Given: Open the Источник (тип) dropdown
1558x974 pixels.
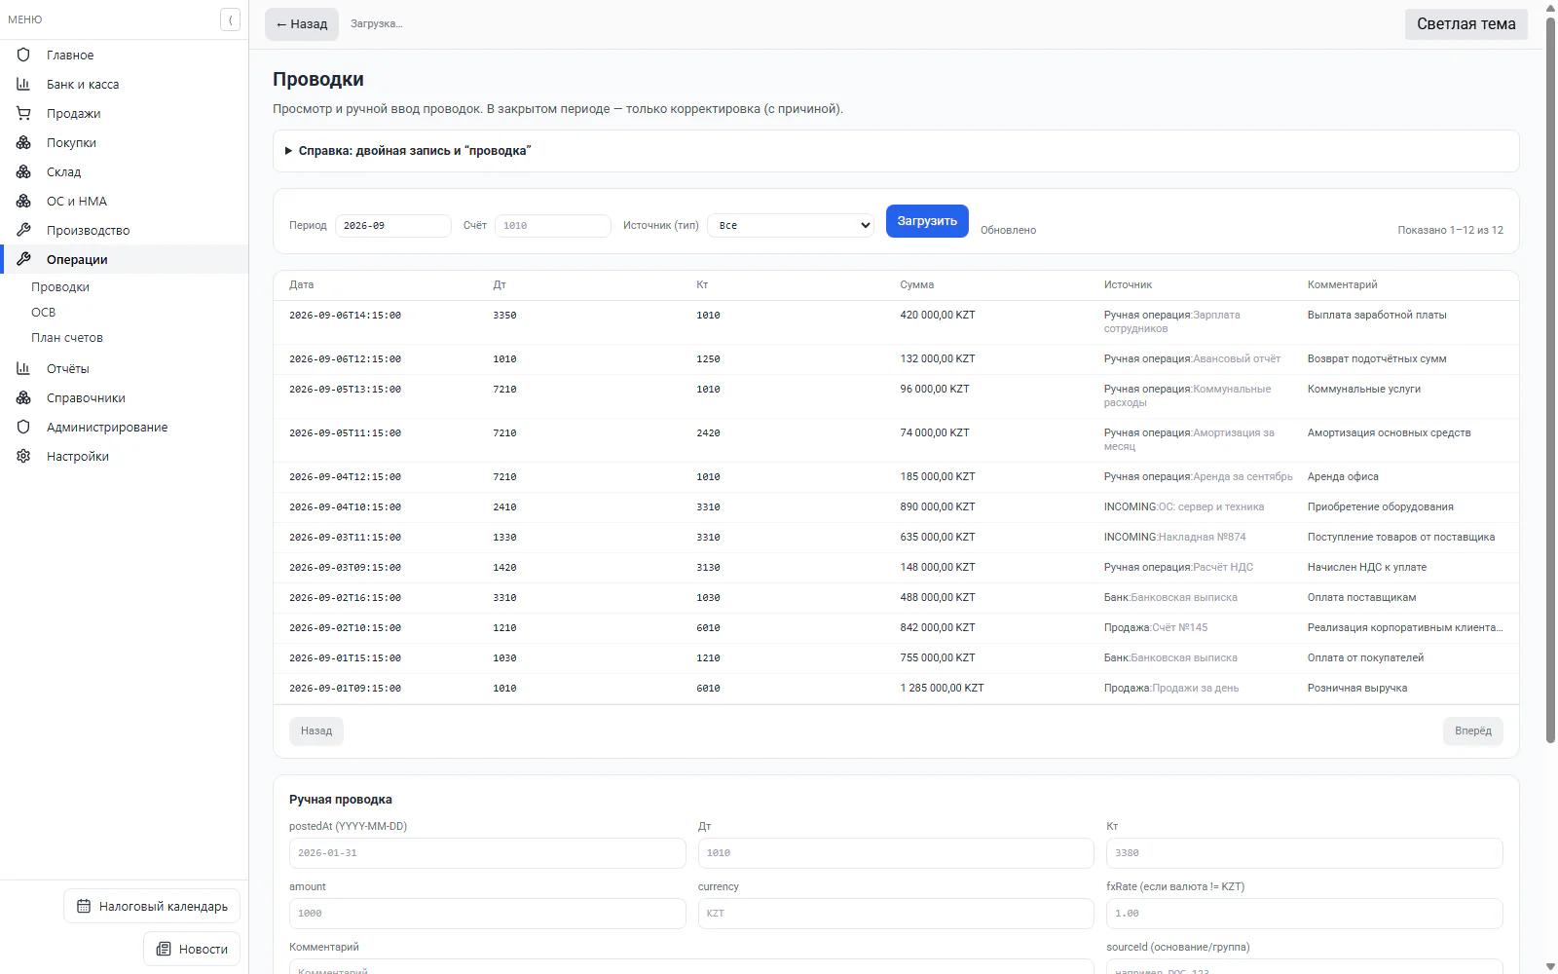Looking at the screenshot, I should [x=791, y=225].
